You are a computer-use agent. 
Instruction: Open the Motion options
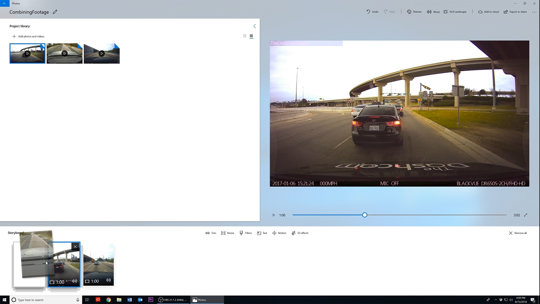pyautogui.click(x=279, y=233)
